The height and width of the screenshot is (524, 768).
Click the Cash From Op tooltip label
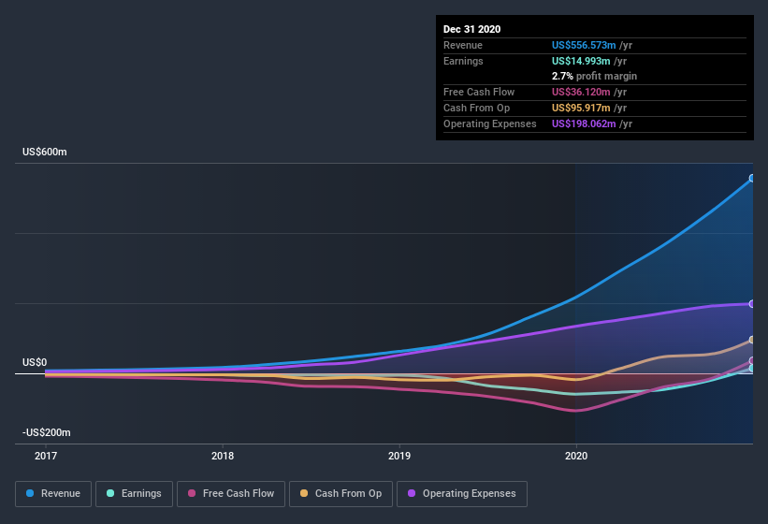pos(476,108)
